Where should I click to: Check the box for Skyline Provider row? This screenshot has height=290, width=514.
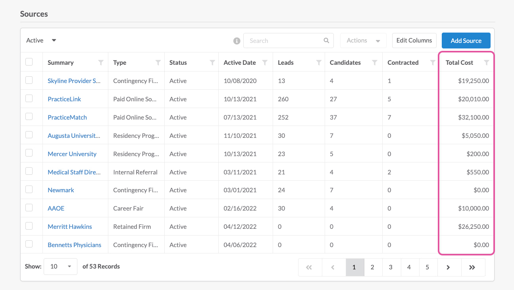click(x=29, y=80)
